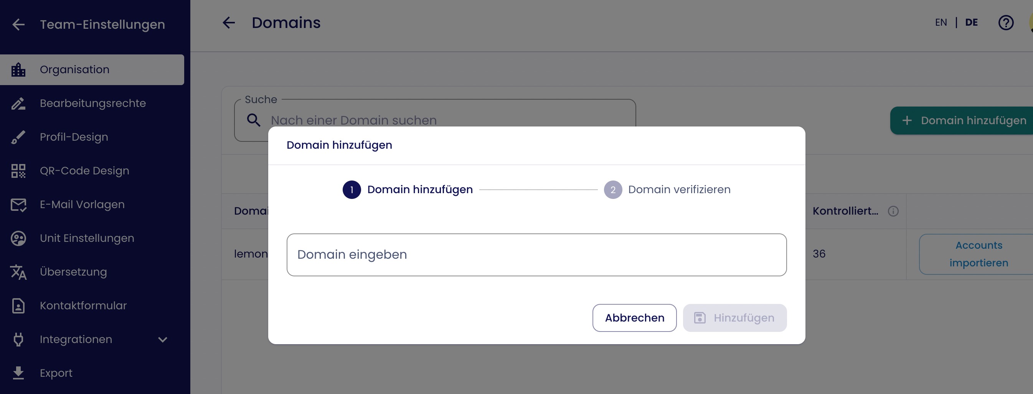Click the Domain eingeben input field
The width and height of the screenshot is (1033, 394).
click(x=536, y=254)
